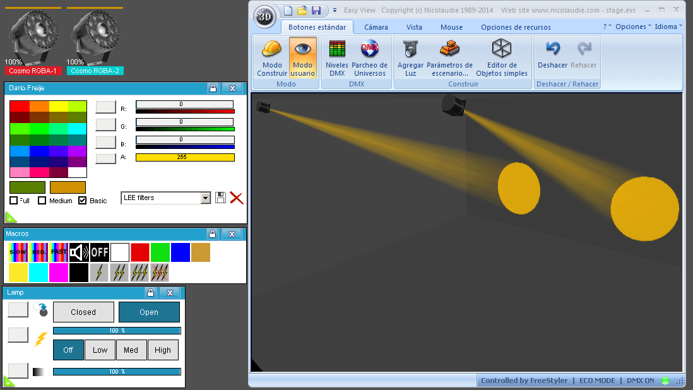This screenshot has height=390, width=693.
Task: Click the green DMX ON indicator
Action: click(665, 381)
